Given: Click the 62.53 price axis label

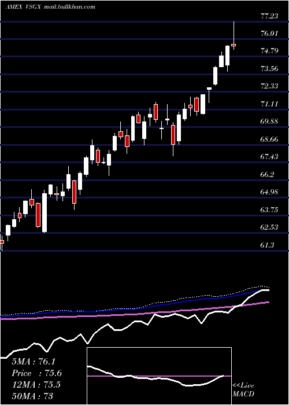Looking at the screenshot, I should pos(269,227).
